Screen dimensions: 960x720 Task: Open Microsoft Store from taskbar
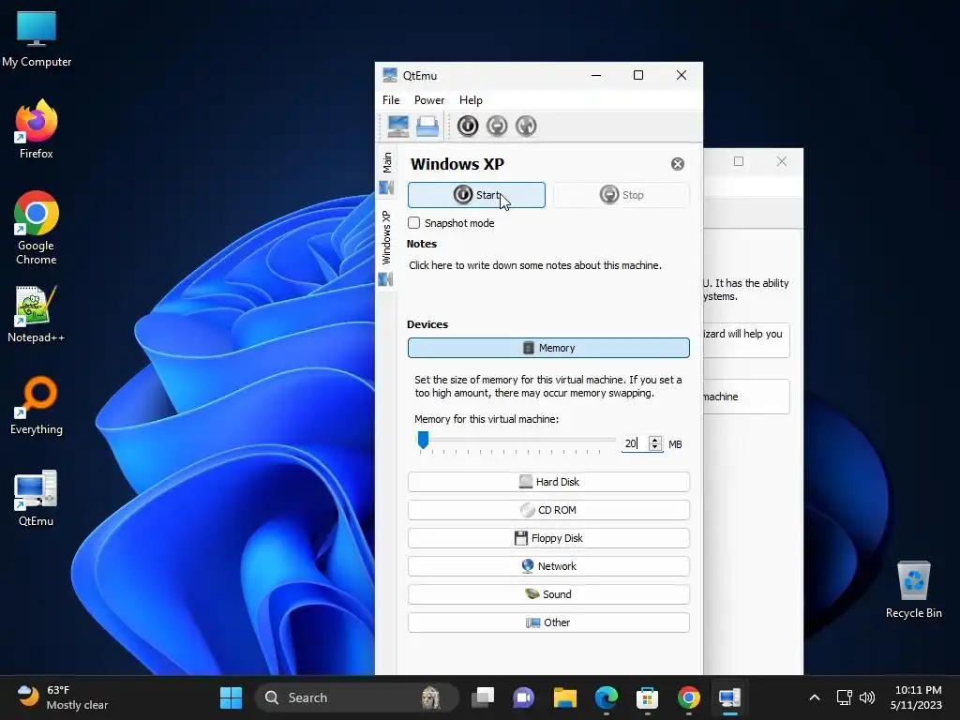(x=647, y=697)
